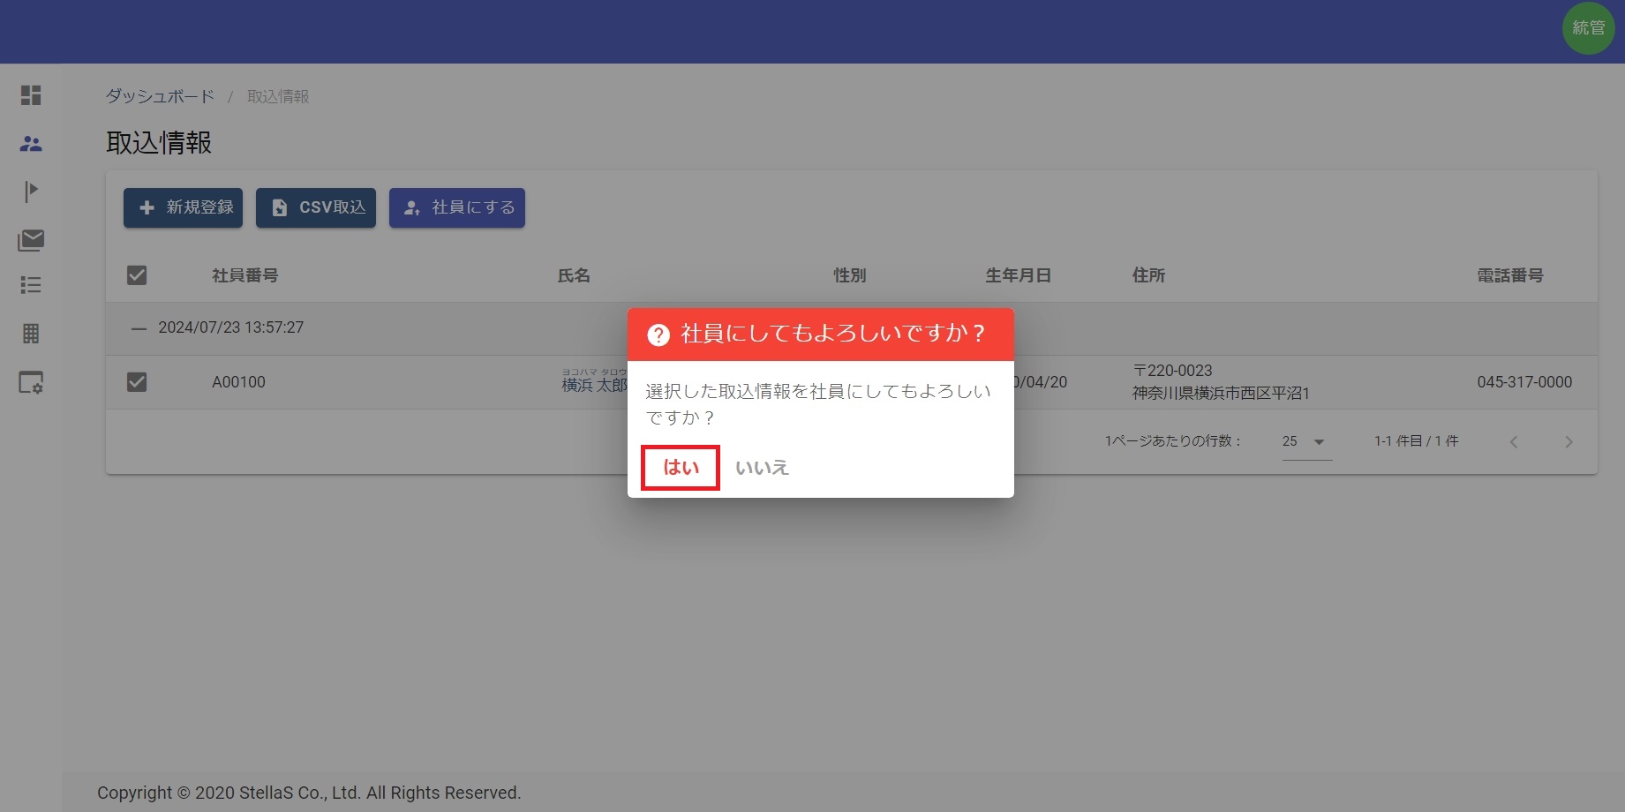Click the list icon in sidebar
The width and height of the screenshot is (1625, 812).
pos(31,285)
